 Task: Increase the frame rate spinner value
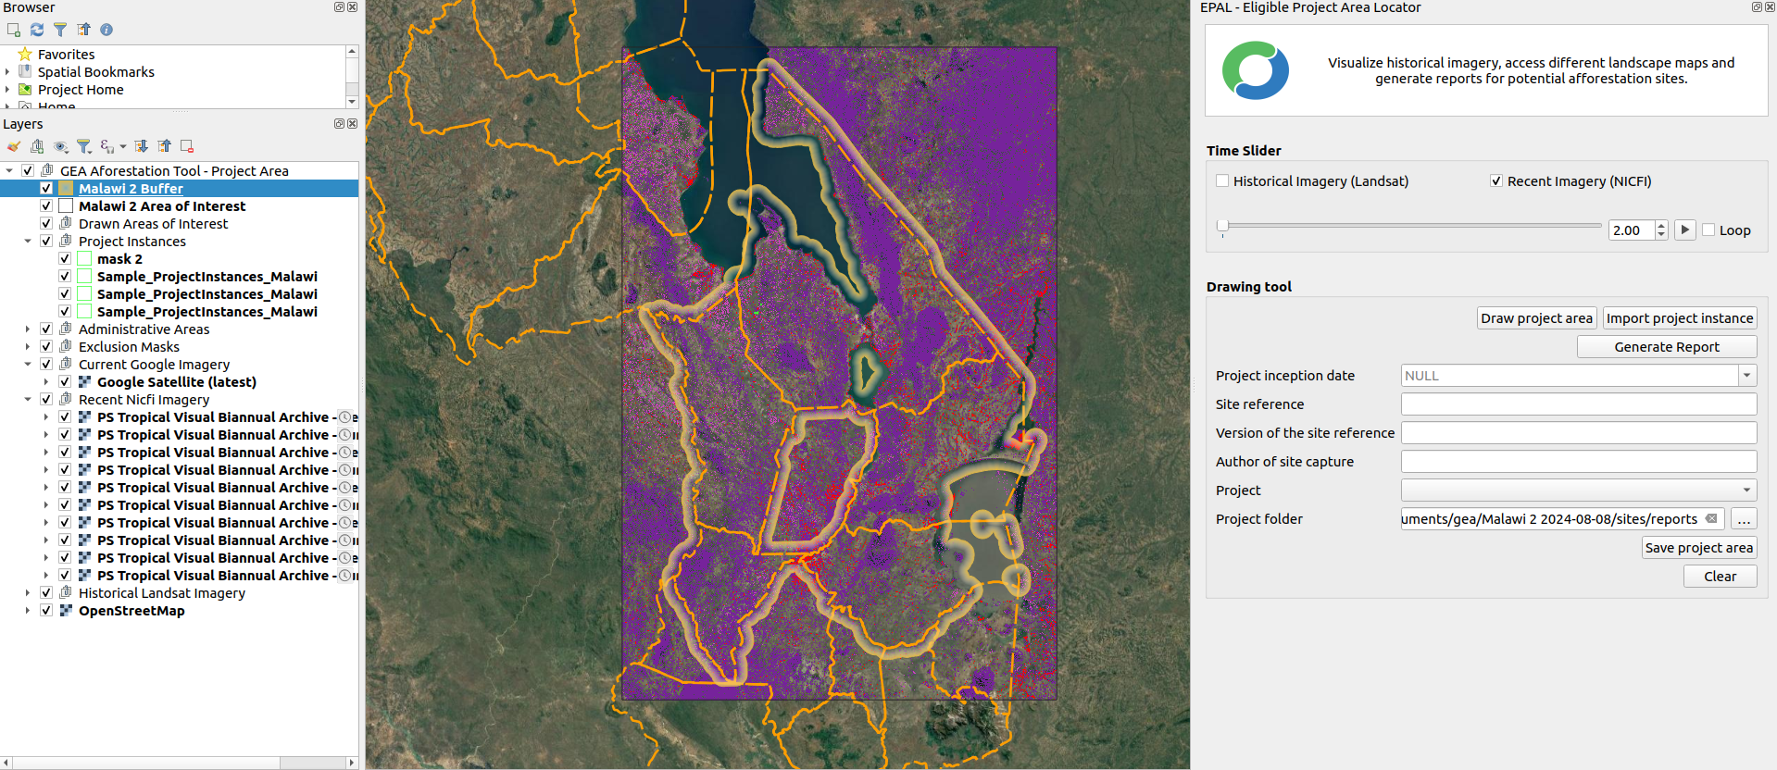1661,226
